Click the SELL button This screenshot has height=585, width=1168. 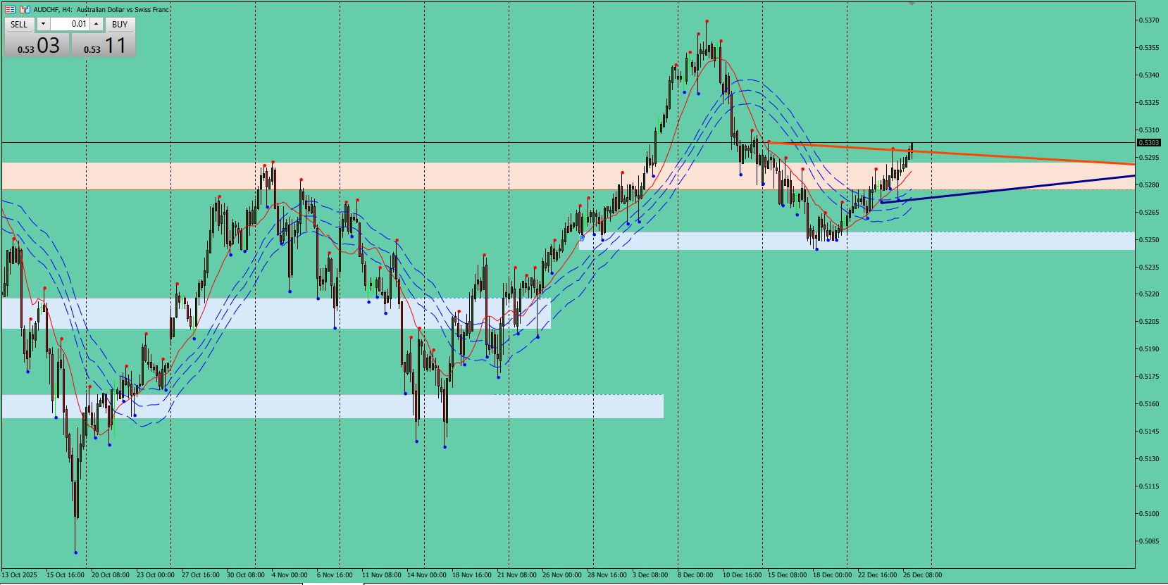tap(19, 24)
